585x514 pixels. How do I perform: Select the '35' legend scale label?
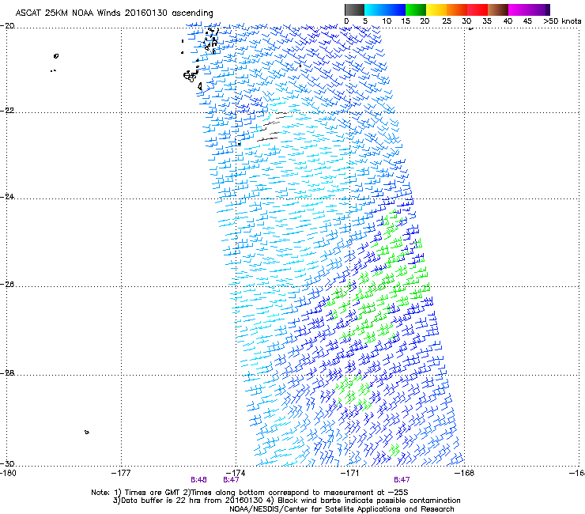click(487, 21)
